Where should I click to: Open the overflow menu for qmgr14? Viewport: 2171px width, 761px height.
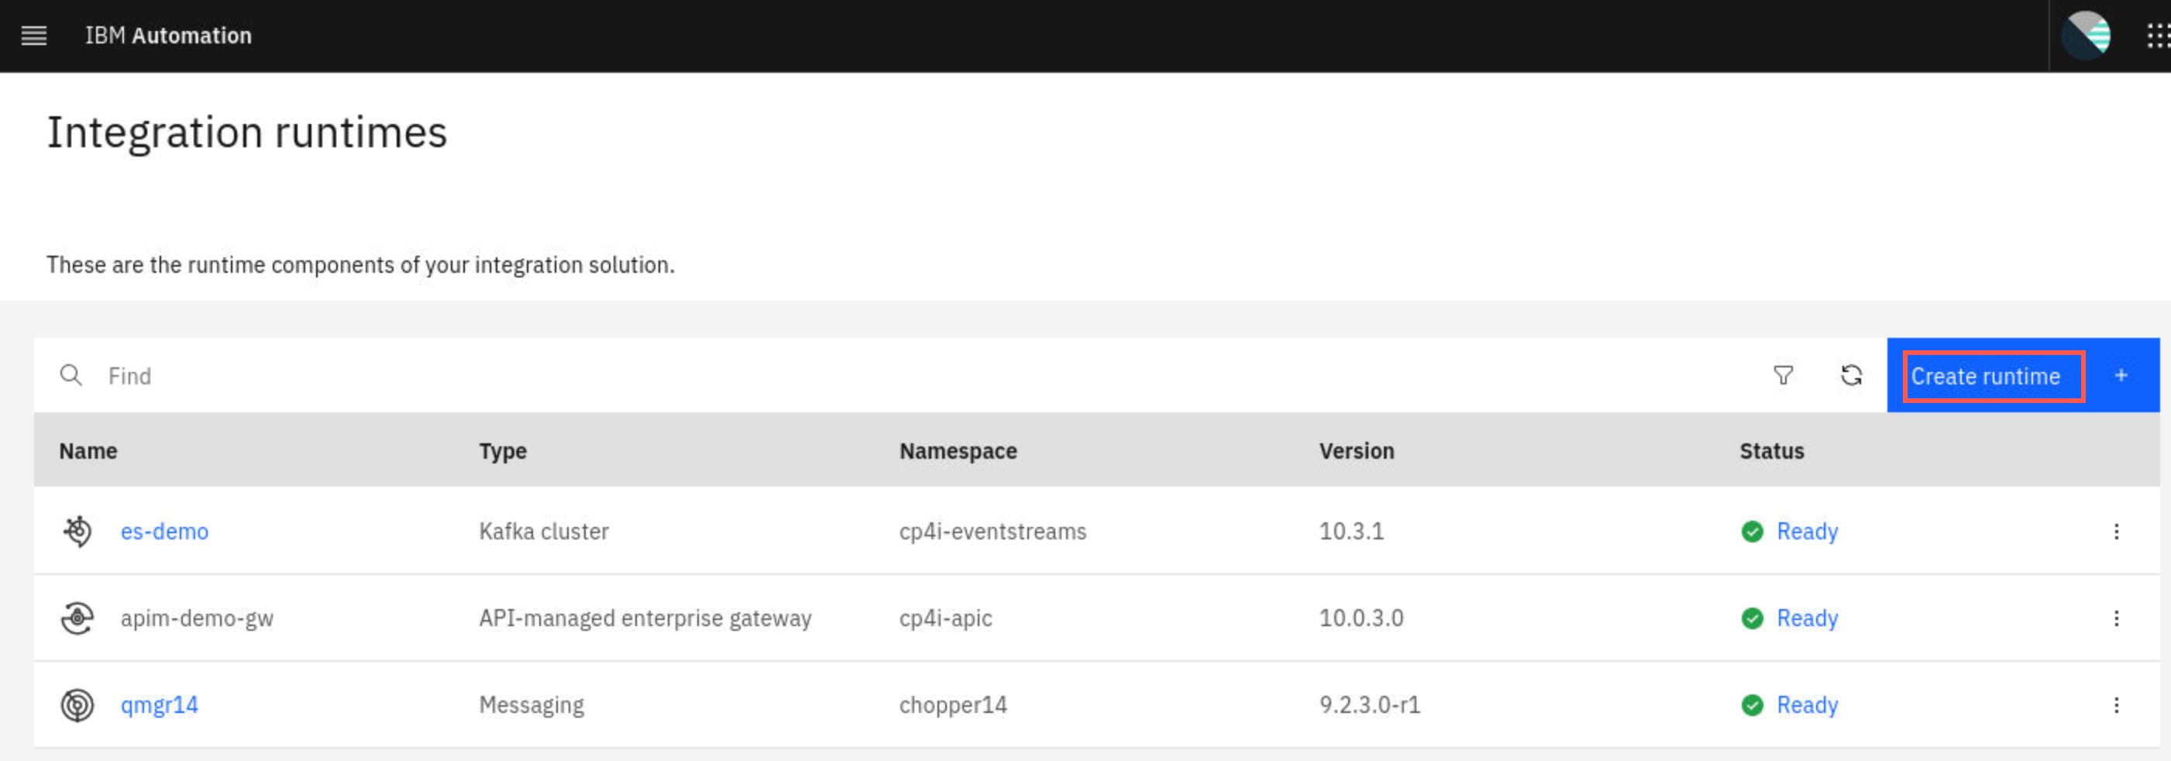(2116, 704)
